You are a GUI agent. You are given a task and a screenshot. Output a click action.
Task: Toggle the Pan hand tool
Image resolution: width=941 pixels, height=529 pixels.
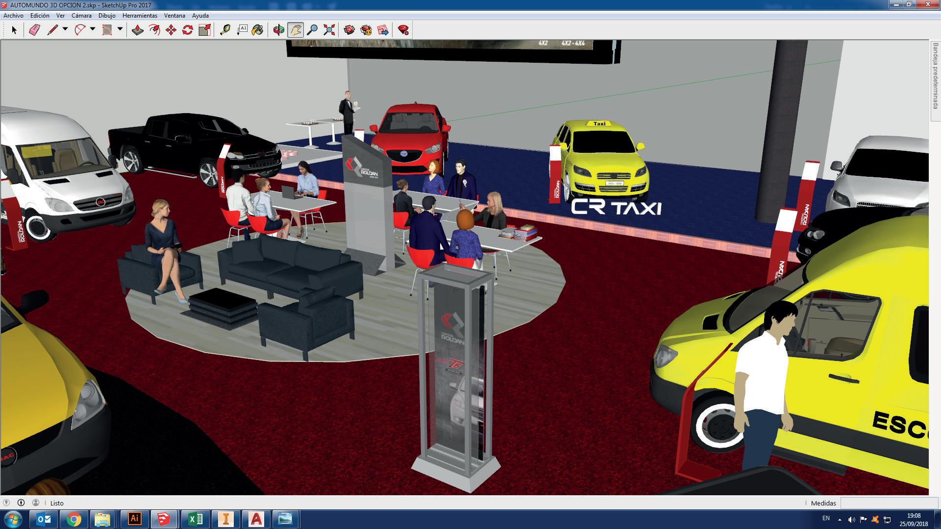[296, 30]
